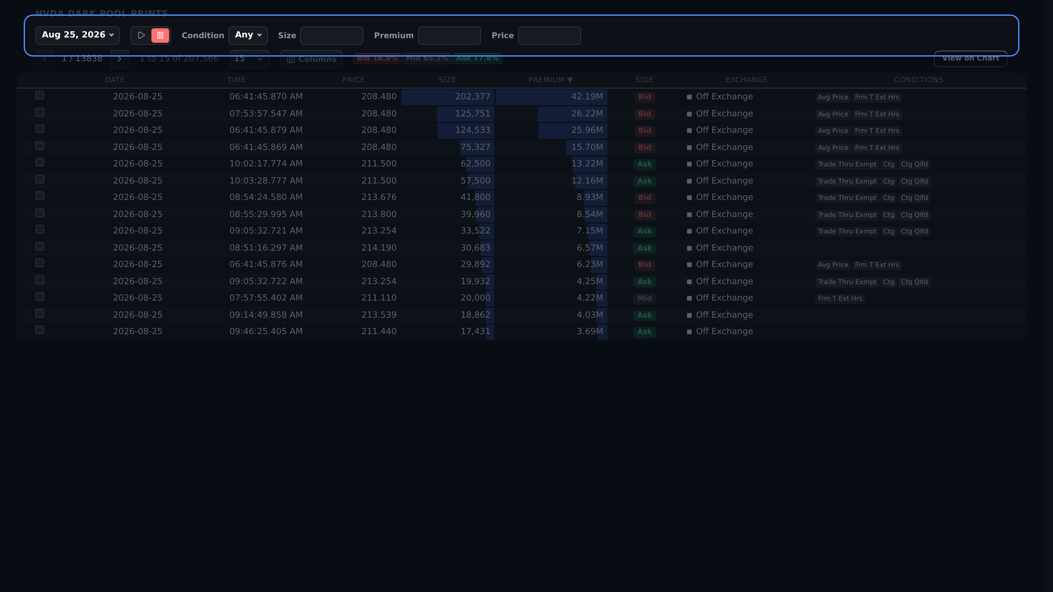The image size is (1053, 592).
Task: Go to previous page arrow
Action: click(44, 59)
